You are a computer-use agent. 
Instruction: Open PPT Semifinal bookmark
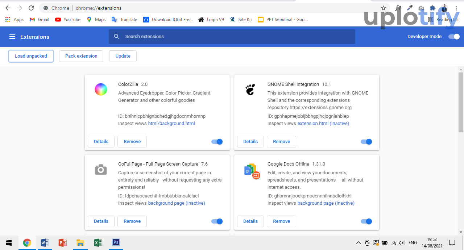pos(282,20)
